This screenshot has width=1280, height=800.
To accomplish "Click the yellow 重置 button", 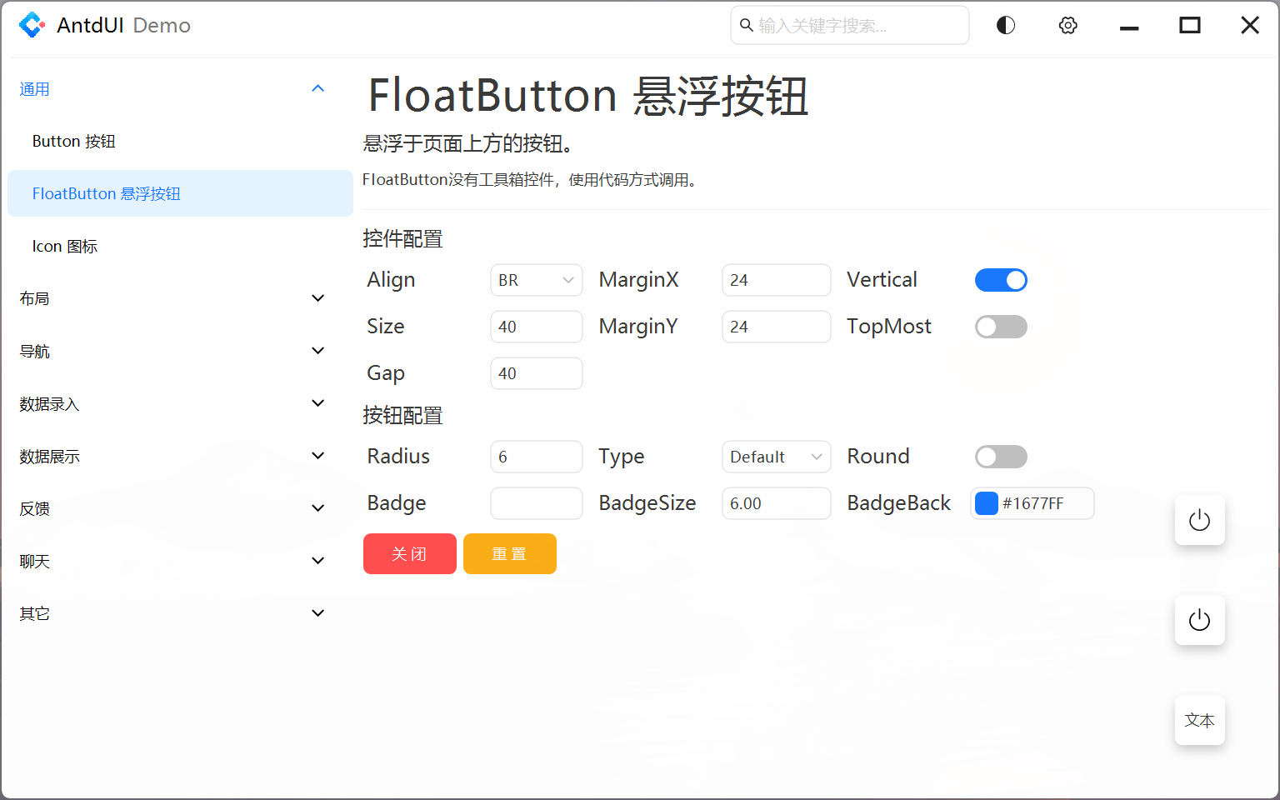I will [x=509, y=553].
